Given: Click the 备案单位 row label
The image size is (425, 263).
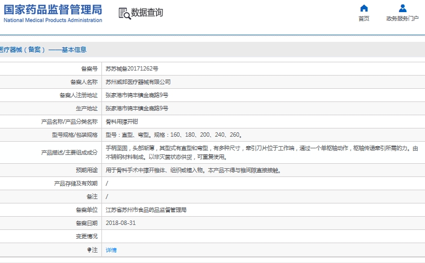Looking at the screenshot, I should pos(87,210).
